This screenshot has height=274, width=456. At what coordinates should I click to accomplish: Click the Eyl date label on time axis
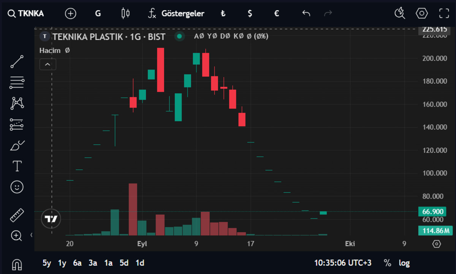tap(142, 244)
